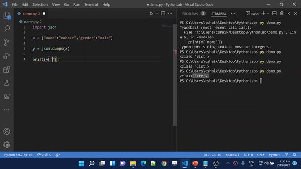Change file encoding UTF-8
The height and width of the screenshot is (169, 301).
248,155
